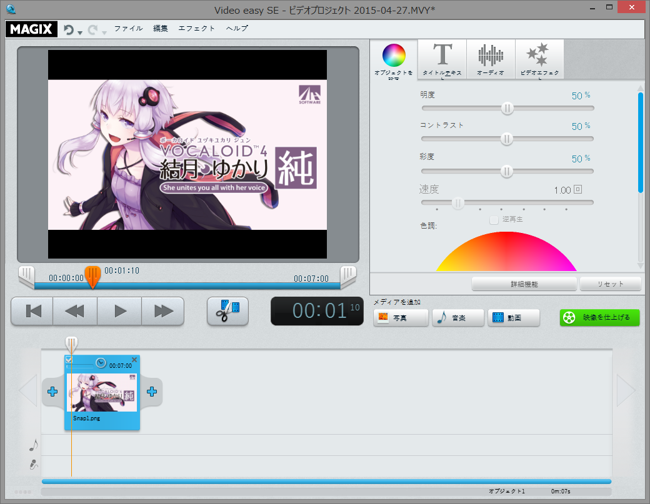Click the 00:01 timecode display
This screenshot has height=504, width=650.
coord(317,311)
